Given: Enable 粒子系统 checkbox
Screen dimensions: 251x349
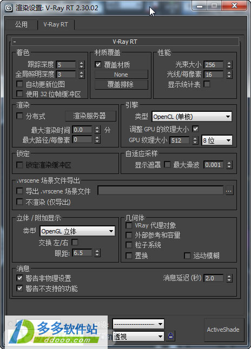Looking at the screenshot, I should [x=129, y=245].
